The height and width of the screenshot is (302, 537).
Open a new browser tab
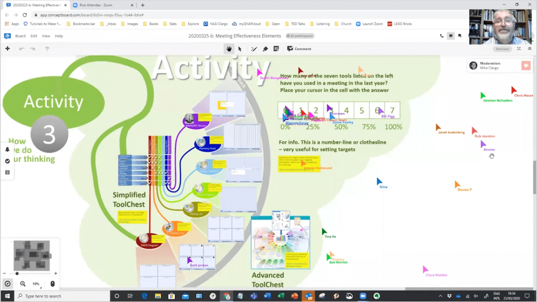point(142,5)
